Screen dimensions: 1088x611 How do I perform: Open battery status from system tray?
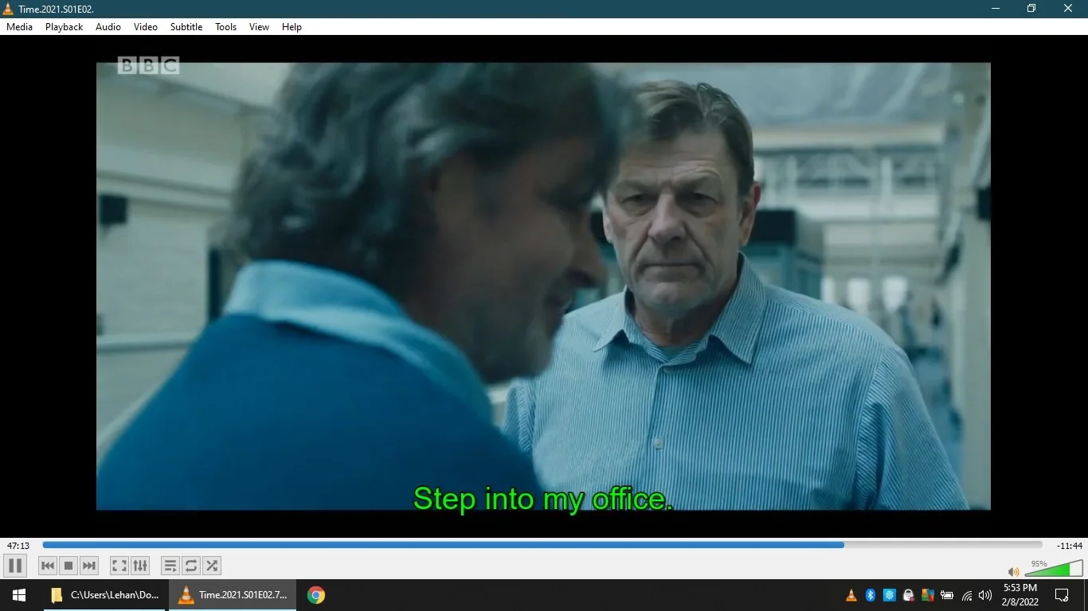pos(947,595)
